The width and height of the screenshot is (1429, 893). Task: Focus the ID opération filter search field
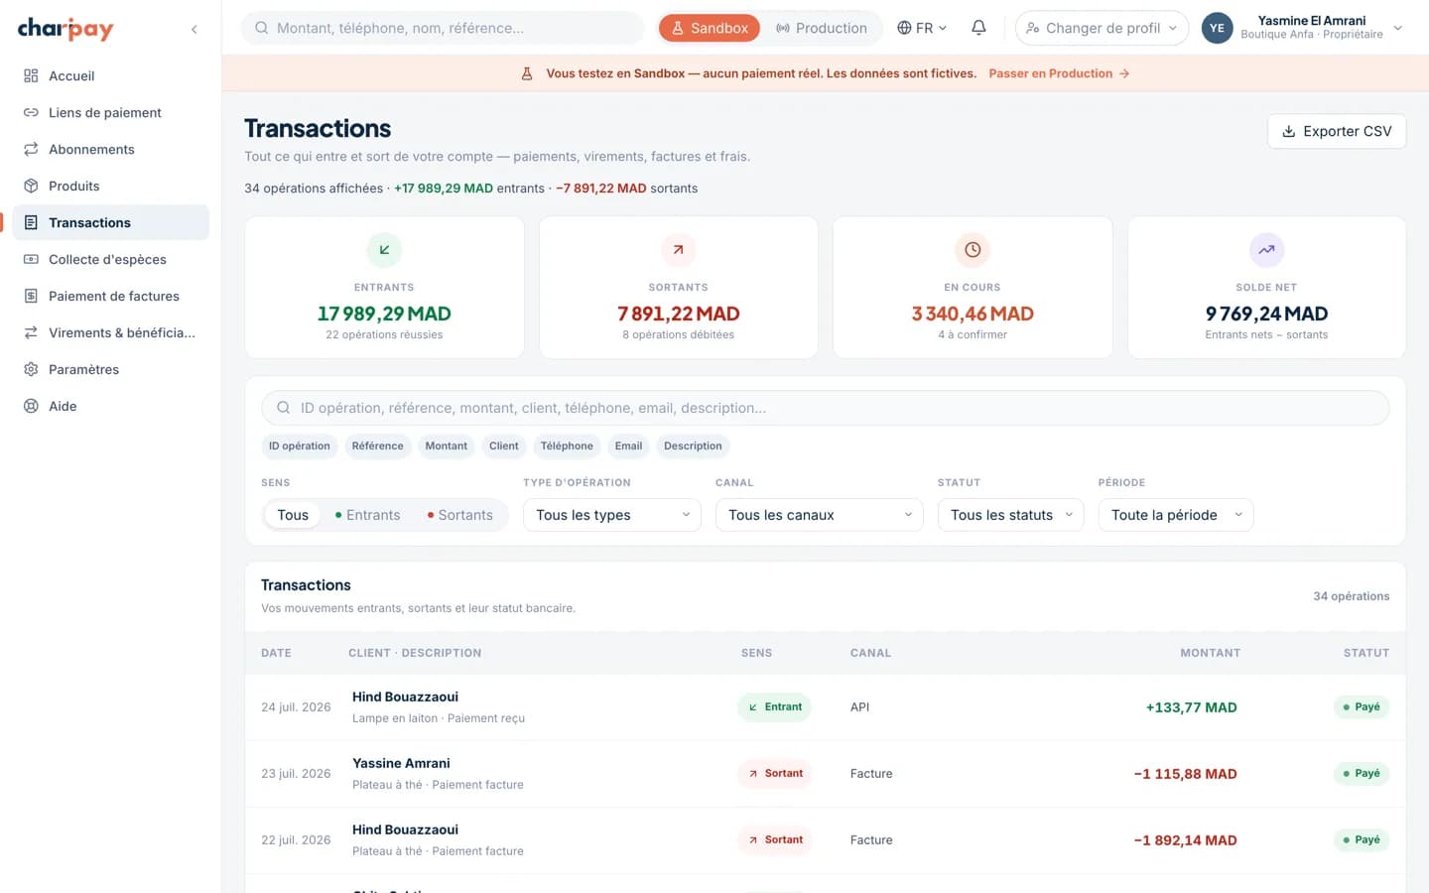click(x=826, y=408)
